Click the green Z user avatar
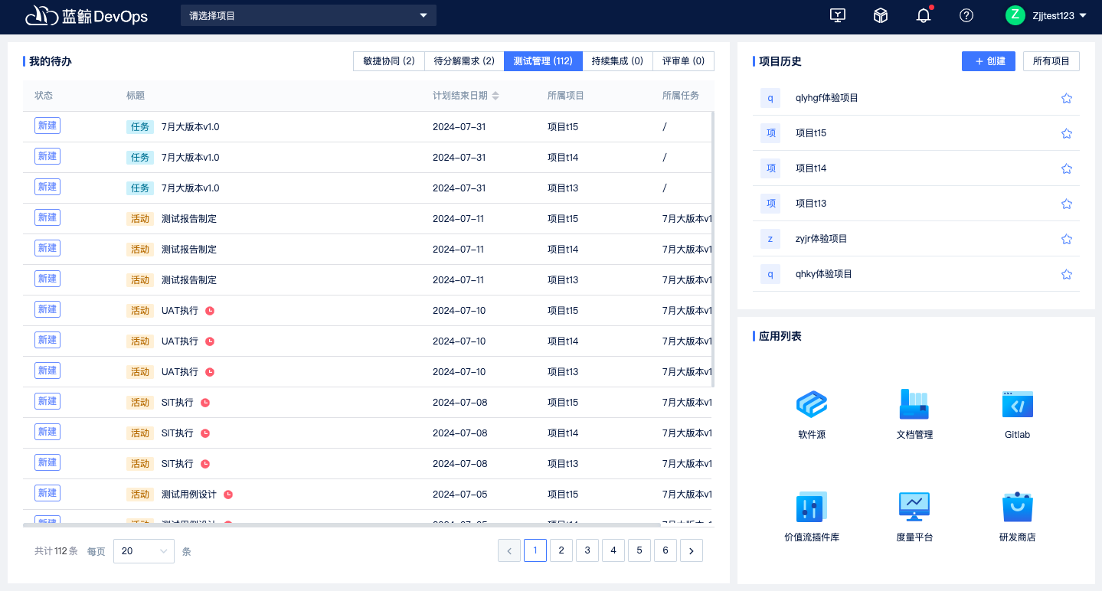Viewport: 1102px width, 591px height. [x=1015, y=15]
